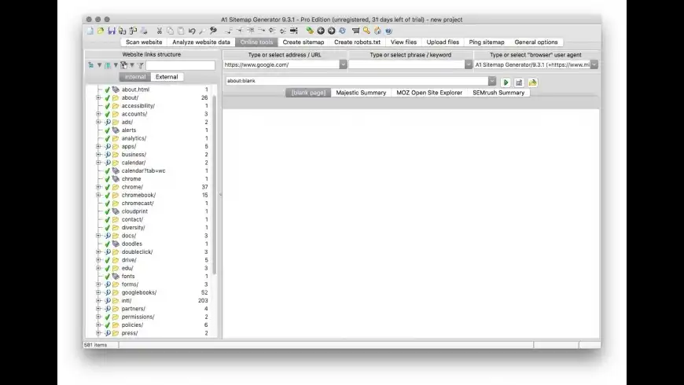Select the chromecast/ tree item
Screen dimensions: 684x385
[138, 203]
